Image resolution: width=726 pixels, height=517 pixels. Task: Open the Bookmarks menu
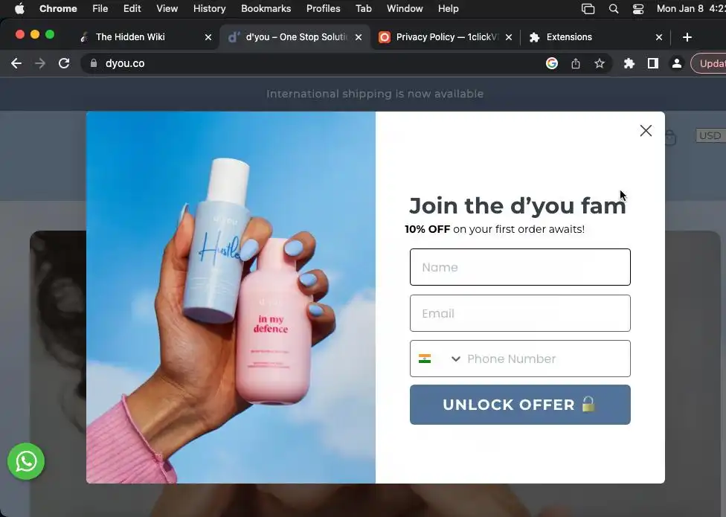click(x=266, y=9)
